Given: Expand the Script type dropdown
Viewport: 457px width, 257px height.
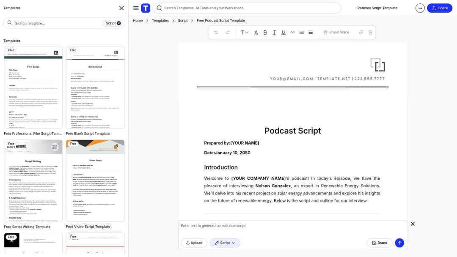Looking at the screenshot, I should [225, 243].
